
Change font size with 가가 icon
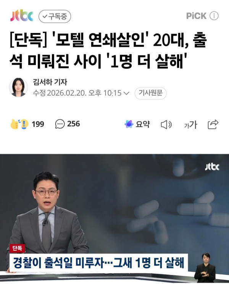(191, 125)
